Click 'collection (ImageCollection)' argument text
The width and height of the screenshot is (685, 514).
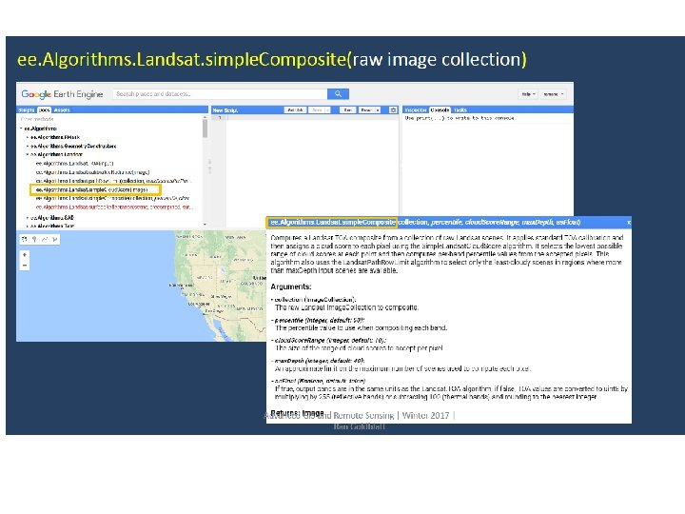(316, 300)
